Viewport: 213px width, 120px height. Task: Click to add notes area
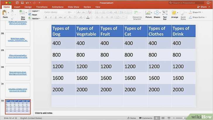[x=44, y=113]
